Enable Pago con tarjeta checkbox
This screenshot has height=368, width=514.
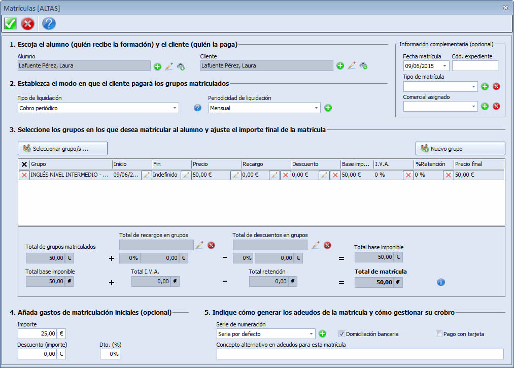439,334
